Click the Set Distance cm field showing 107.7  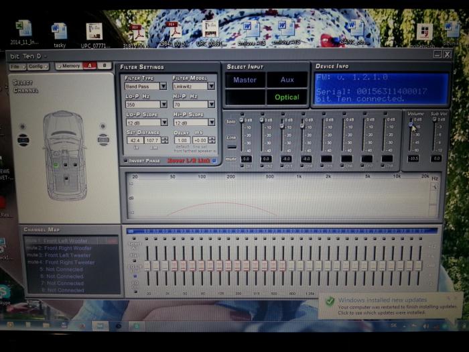point(153,140)
